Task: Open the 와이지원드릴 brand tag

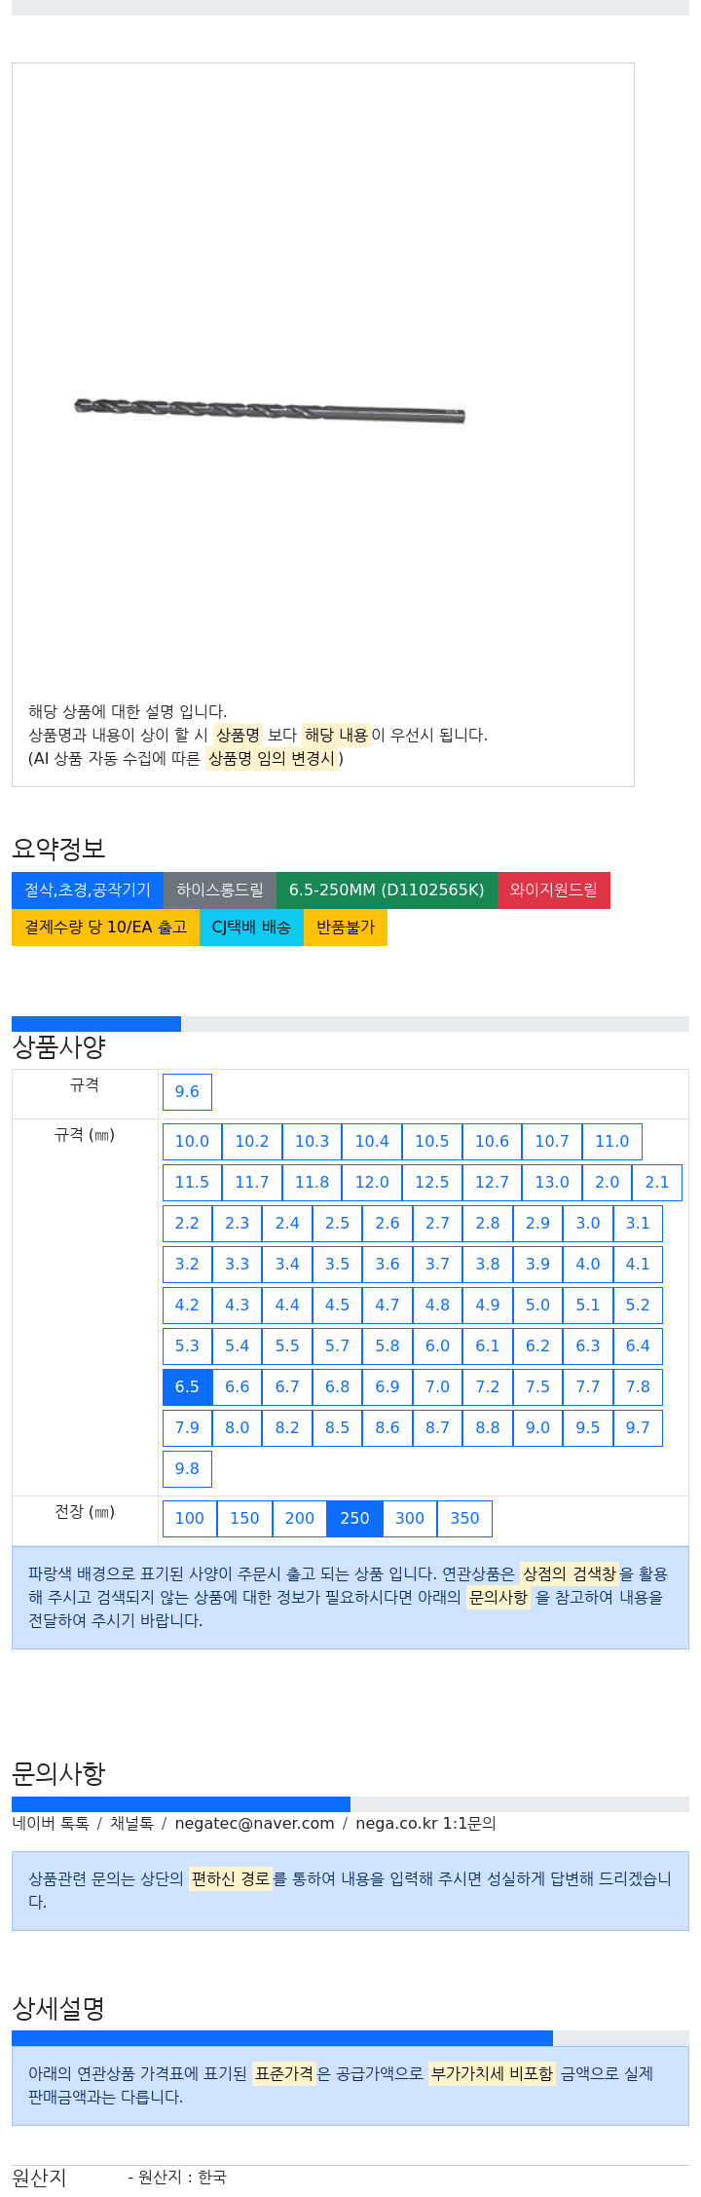Action: click(x=554, y=890)
